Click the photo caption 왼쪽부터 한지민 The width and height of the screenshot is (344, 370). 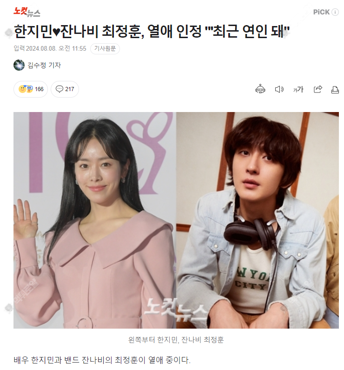coord(153,340)
